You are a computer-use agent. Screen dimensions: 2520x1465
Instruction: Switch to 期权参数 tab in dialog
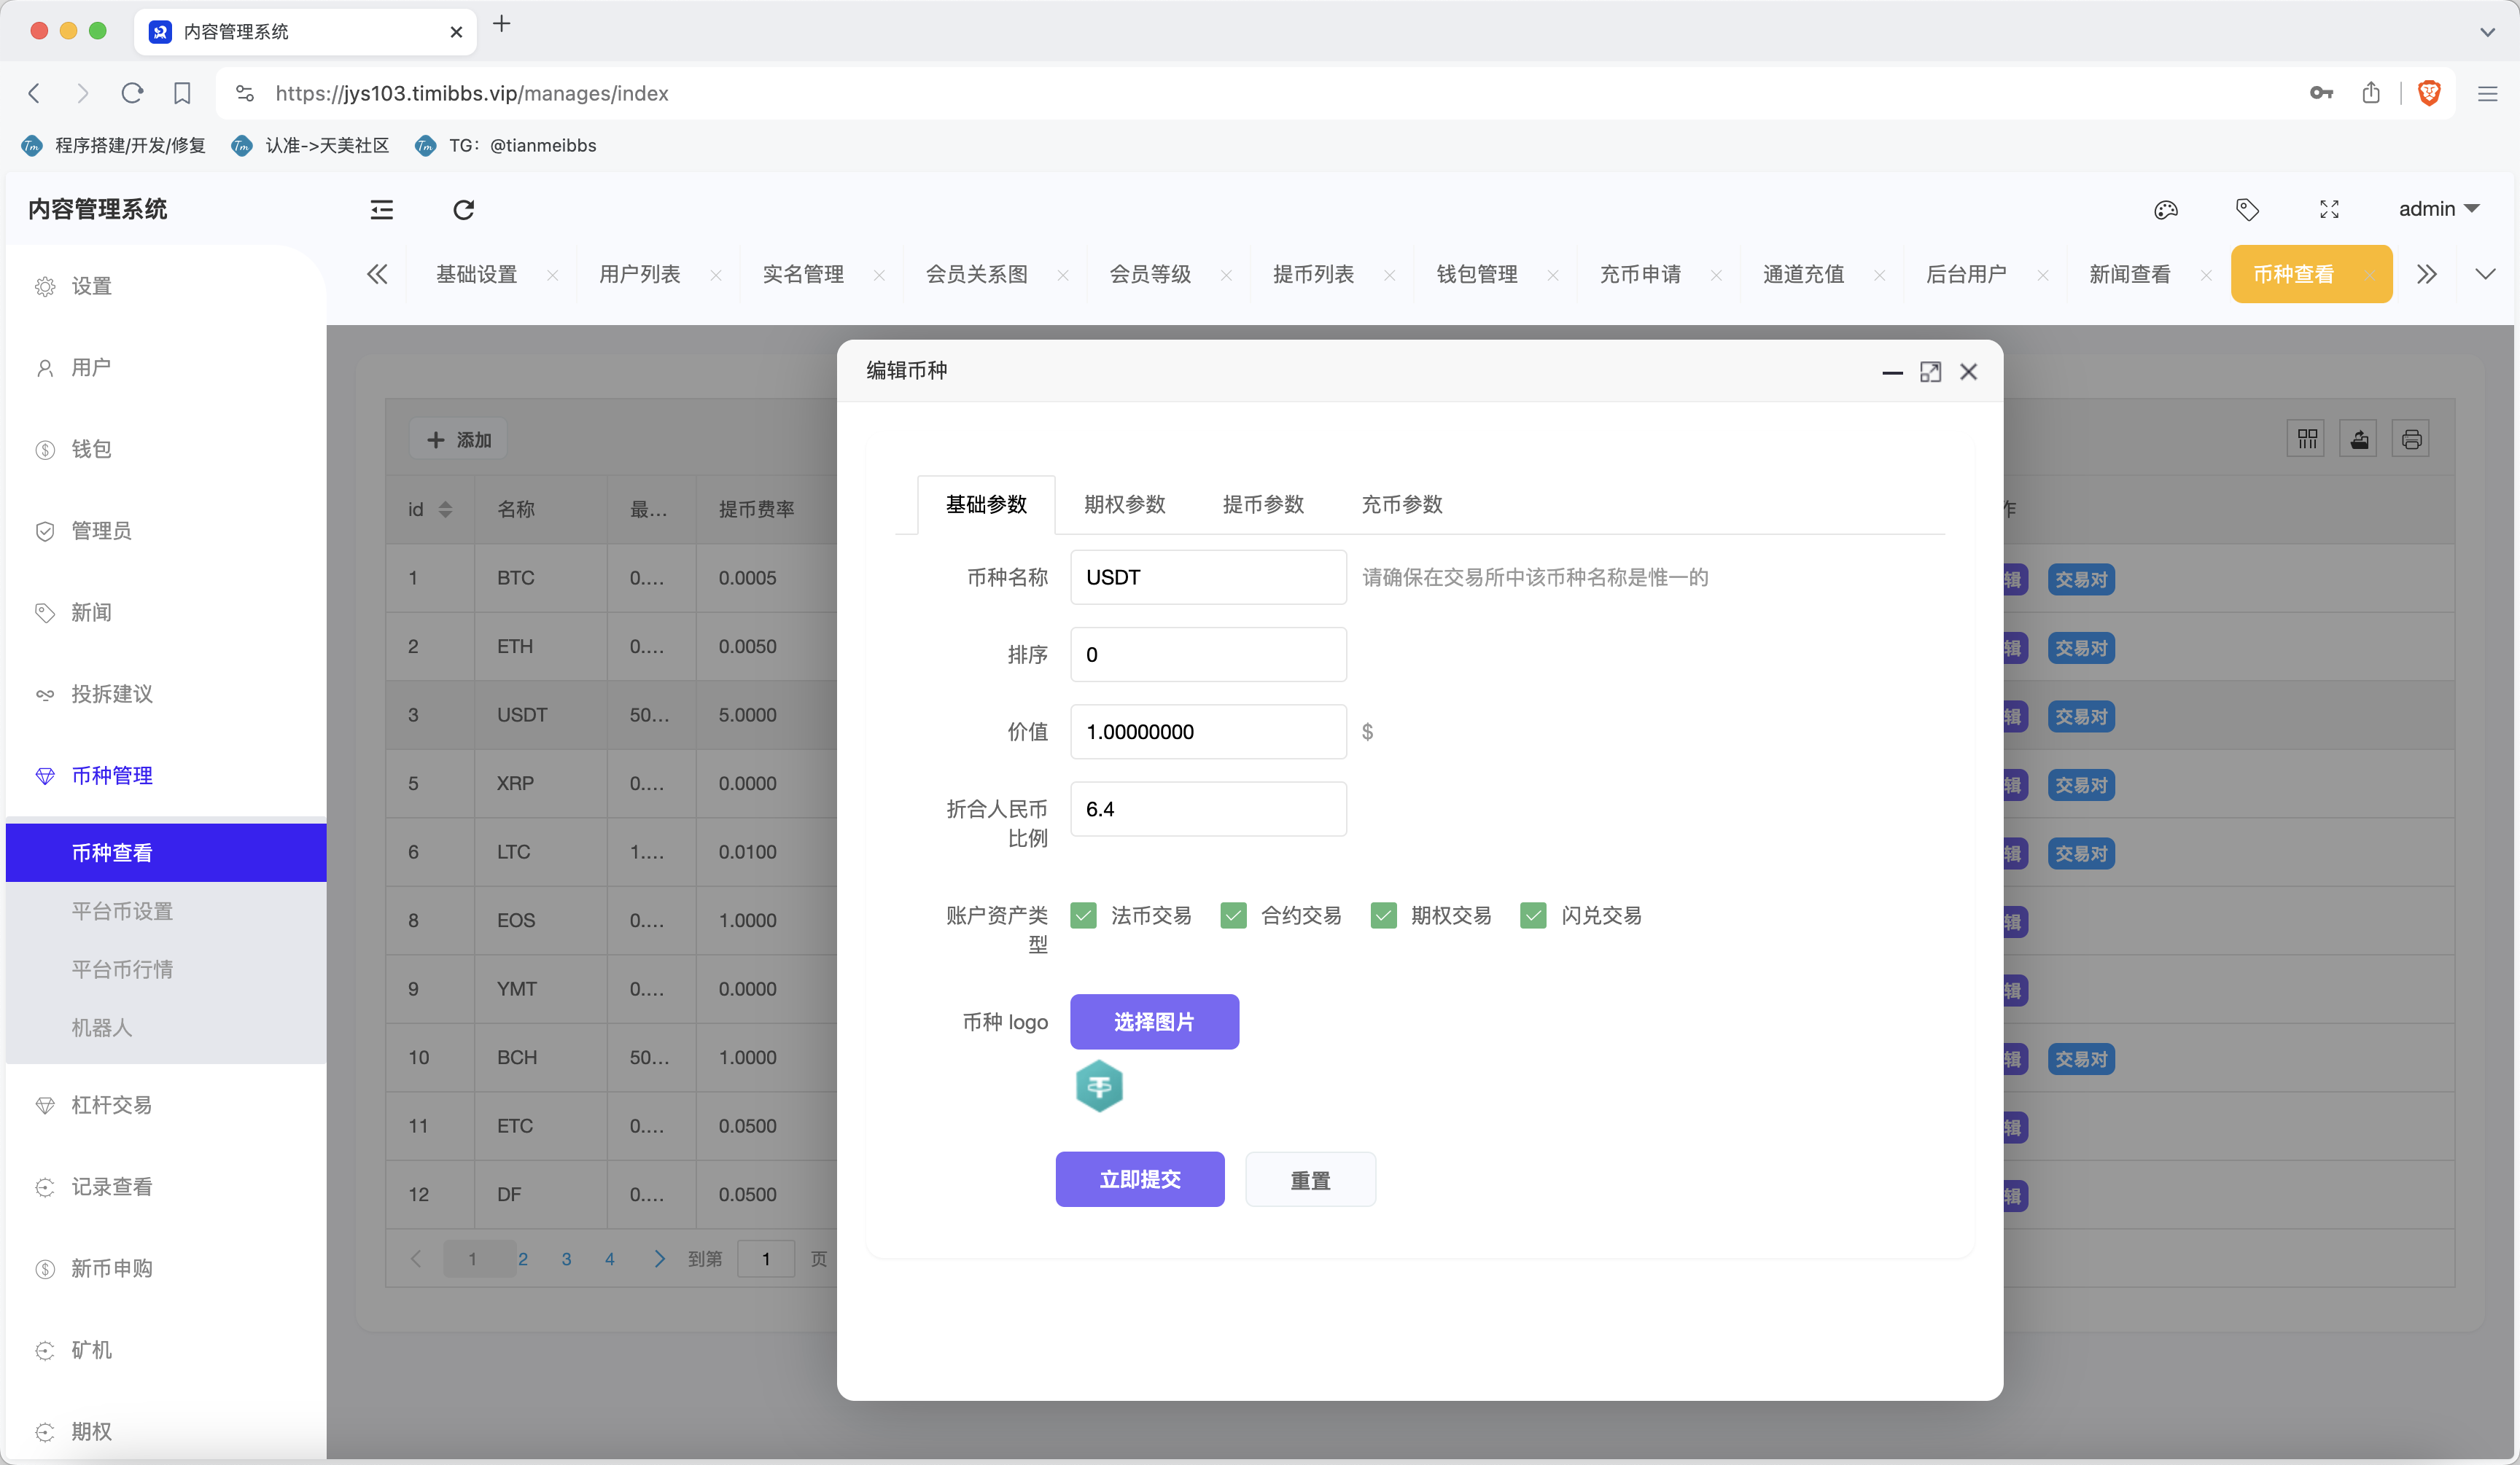pos(1124,504)
